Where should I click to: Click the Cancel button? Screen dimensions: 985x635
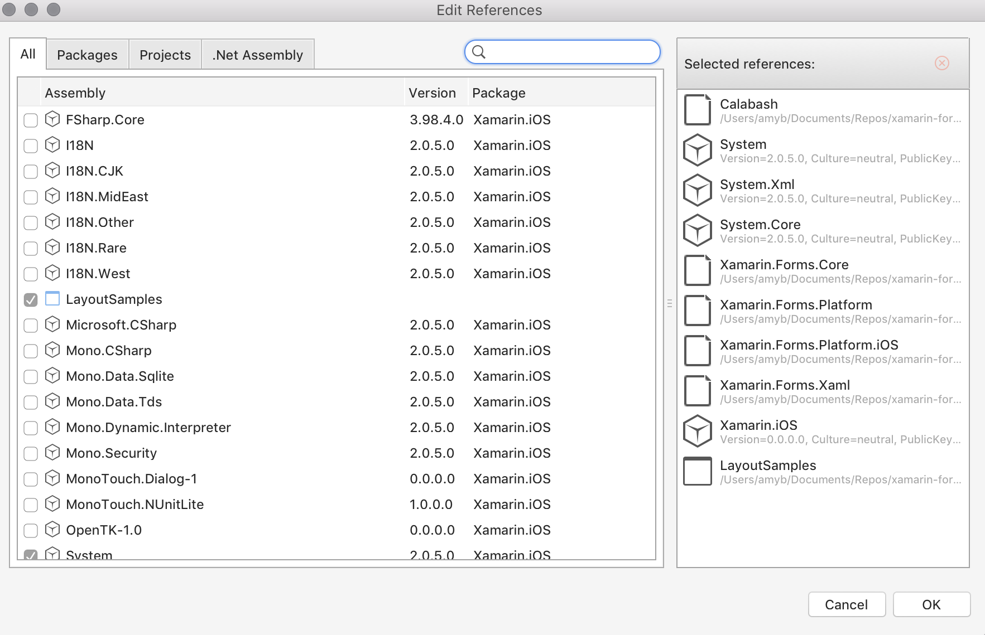coord(846,604)
